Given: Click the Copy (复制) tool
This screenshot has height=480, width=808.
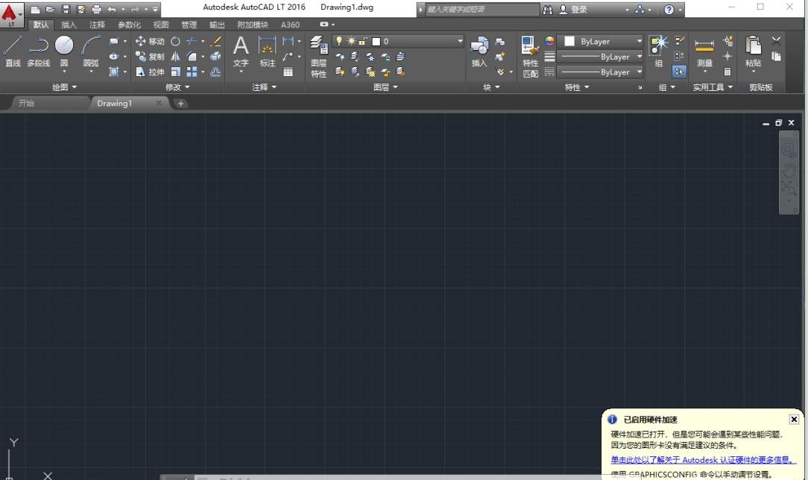Looking at the screenshot, I should point(150,57).
